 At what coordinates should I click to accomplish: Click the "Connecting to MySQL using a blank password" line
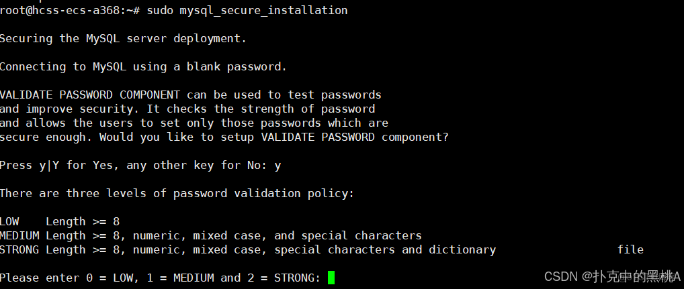pyautogui.click(x=143, y=67)
